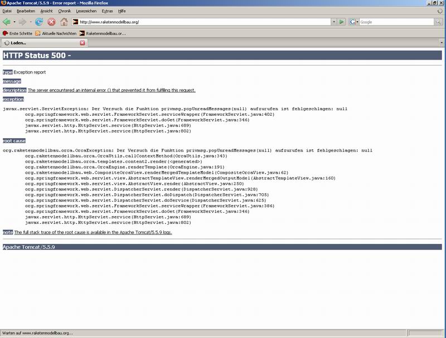Image resolution: width=446 pixels, height=338 pixels.
Task: Go back with the green Back arrow
Action: [x=6, y=22]
